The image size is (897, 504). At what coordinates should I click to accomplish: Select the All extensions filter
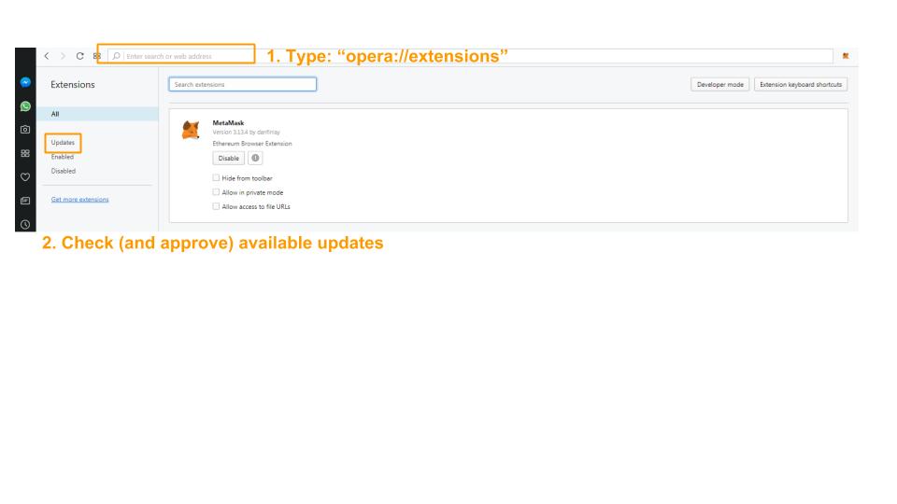coord(97,114)
